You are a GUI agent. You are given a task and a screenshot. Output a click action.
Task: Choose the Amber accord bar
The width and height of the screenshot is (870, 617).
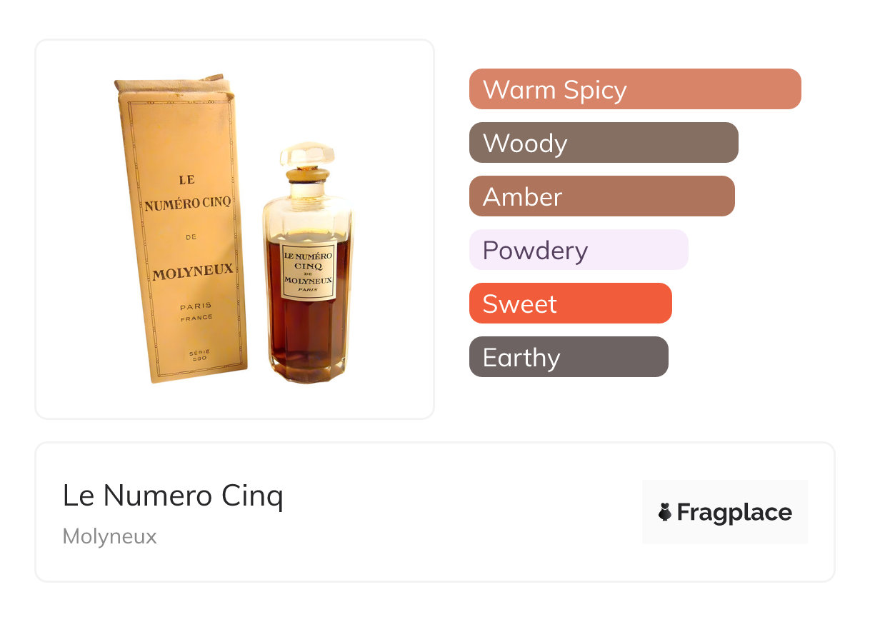coord(602,196)
